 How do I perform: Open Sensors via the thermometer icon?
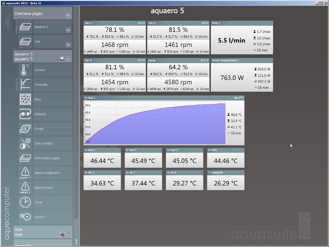(x=25, y=70)
